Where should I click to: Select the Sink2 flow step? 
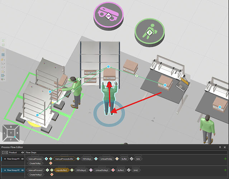pos(136,170)
